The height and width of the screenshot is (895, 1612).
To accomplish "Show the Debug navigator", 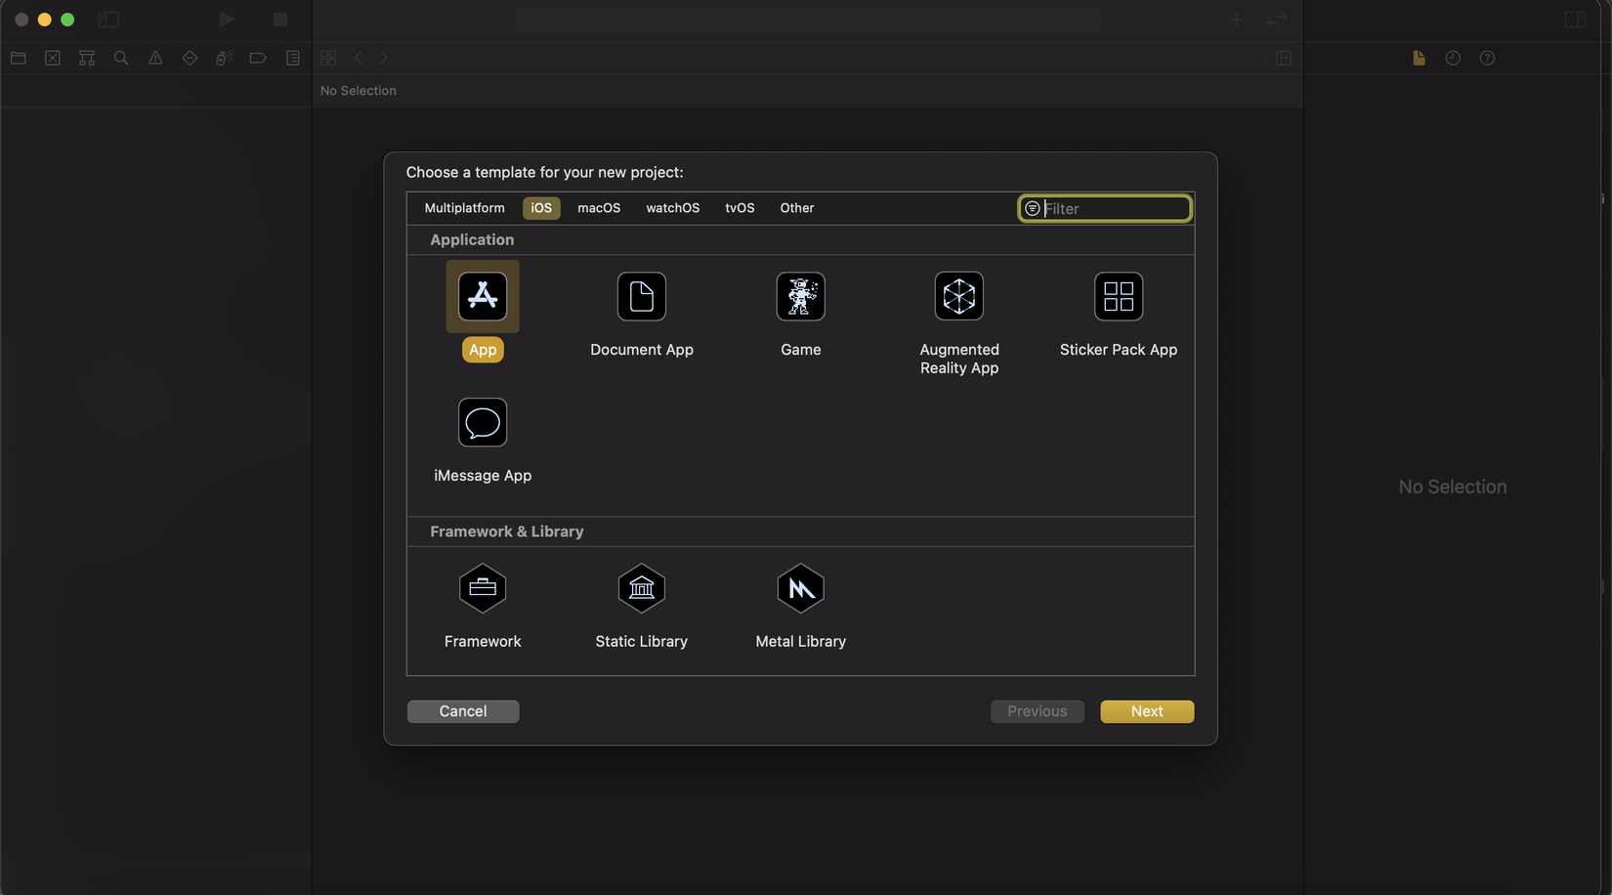I will (x=224, y=59).
